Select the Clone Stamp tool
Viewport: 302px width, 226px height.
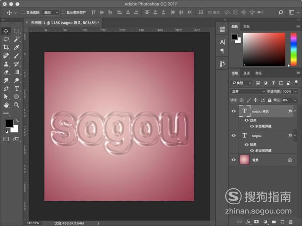(6, 64)
